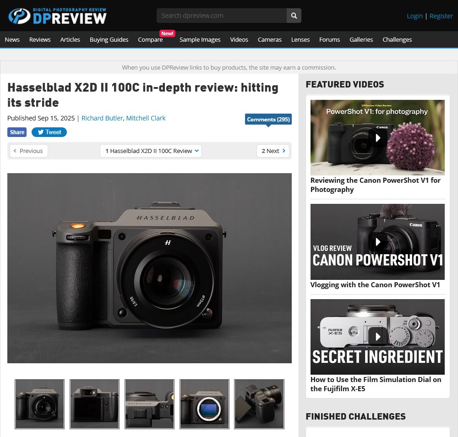Open the Login link
Viewport: 458px width, 437px height.
[415, 16]
